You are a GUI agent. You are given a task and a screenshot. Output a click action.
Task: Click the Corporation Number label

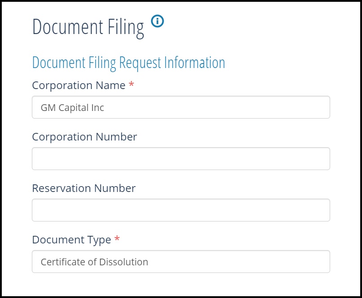(84, 136)
